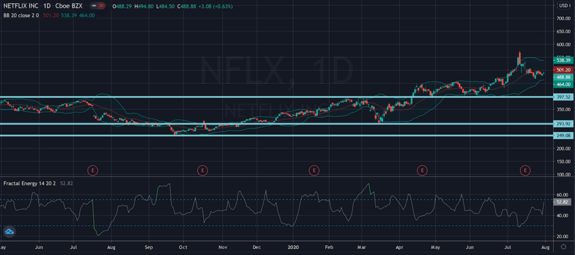The height and width of the screenshot is (255, 575).
Task: Open chart settings via the gear icon
Action: click(563, 248)
